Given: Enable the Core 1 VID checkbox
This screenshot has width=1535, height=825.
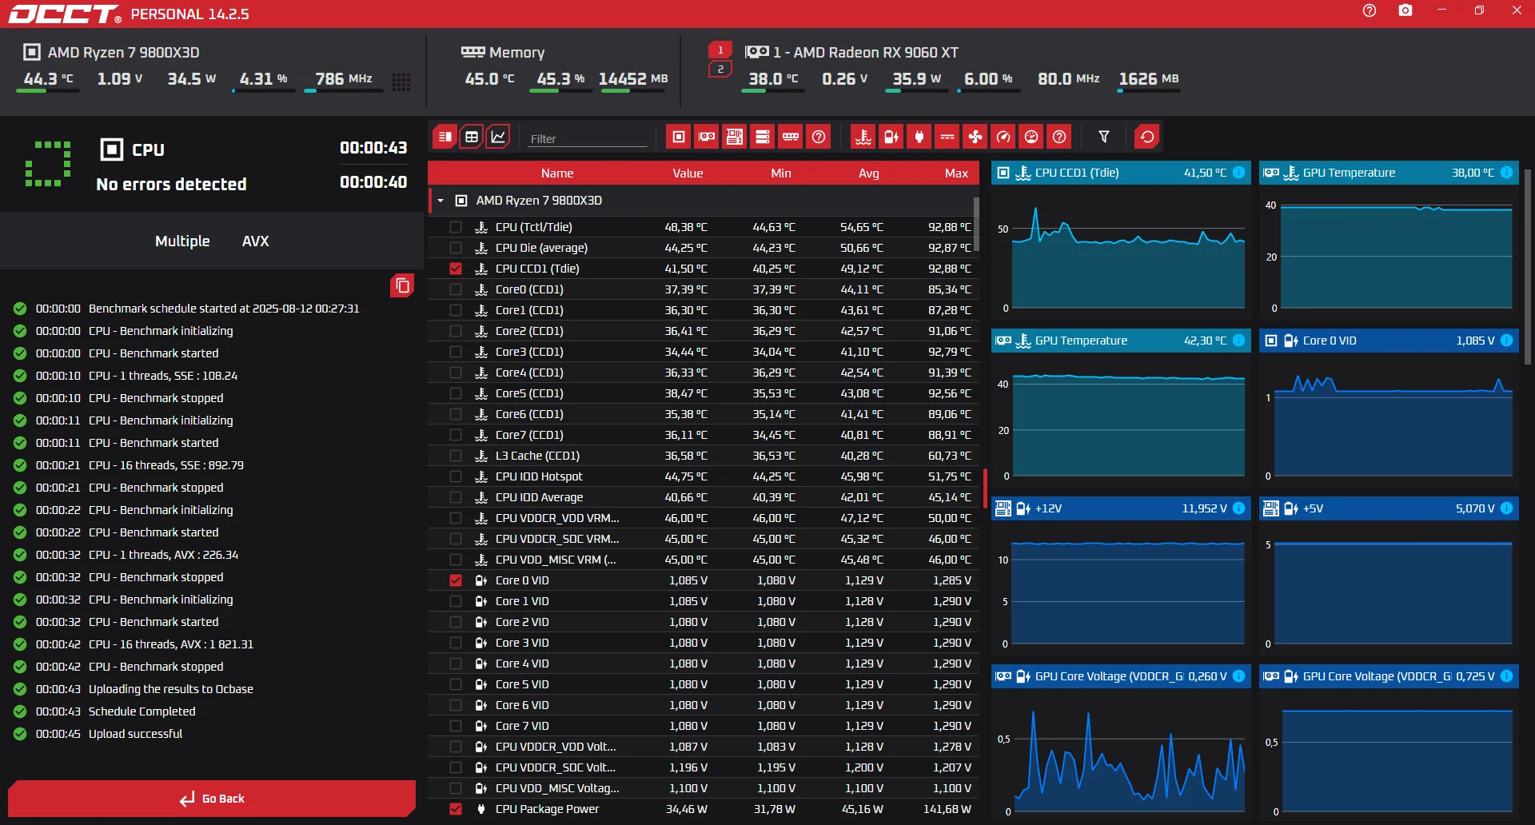Looking at the screenshot, I should 456,601.
